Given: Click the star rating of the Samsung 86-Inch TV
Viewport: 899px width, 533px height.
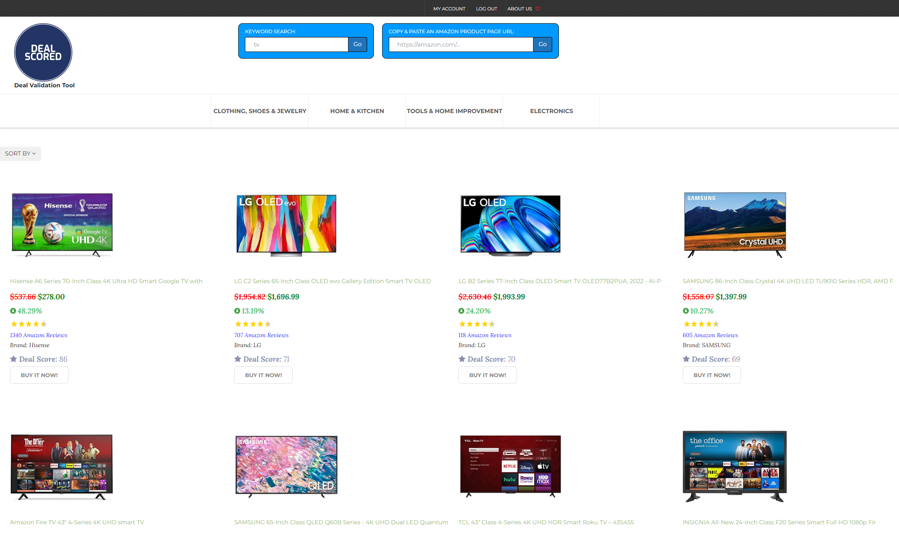Looking at the screenshot, I should point(701,324).
